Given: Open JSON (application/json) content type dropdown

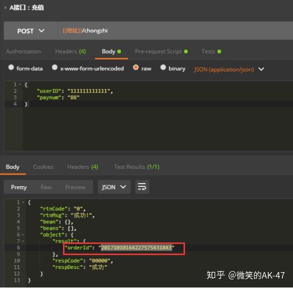Looking at the screenshot, I should pos(229,69).
